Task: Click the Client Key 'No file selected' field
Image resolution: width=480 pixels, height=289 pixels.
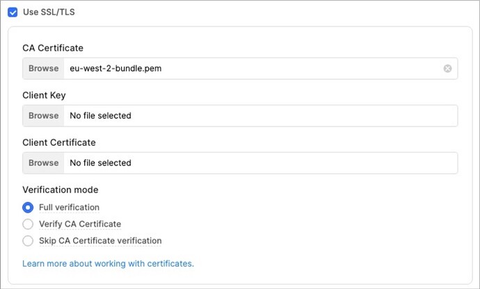Action: [257, 116]
